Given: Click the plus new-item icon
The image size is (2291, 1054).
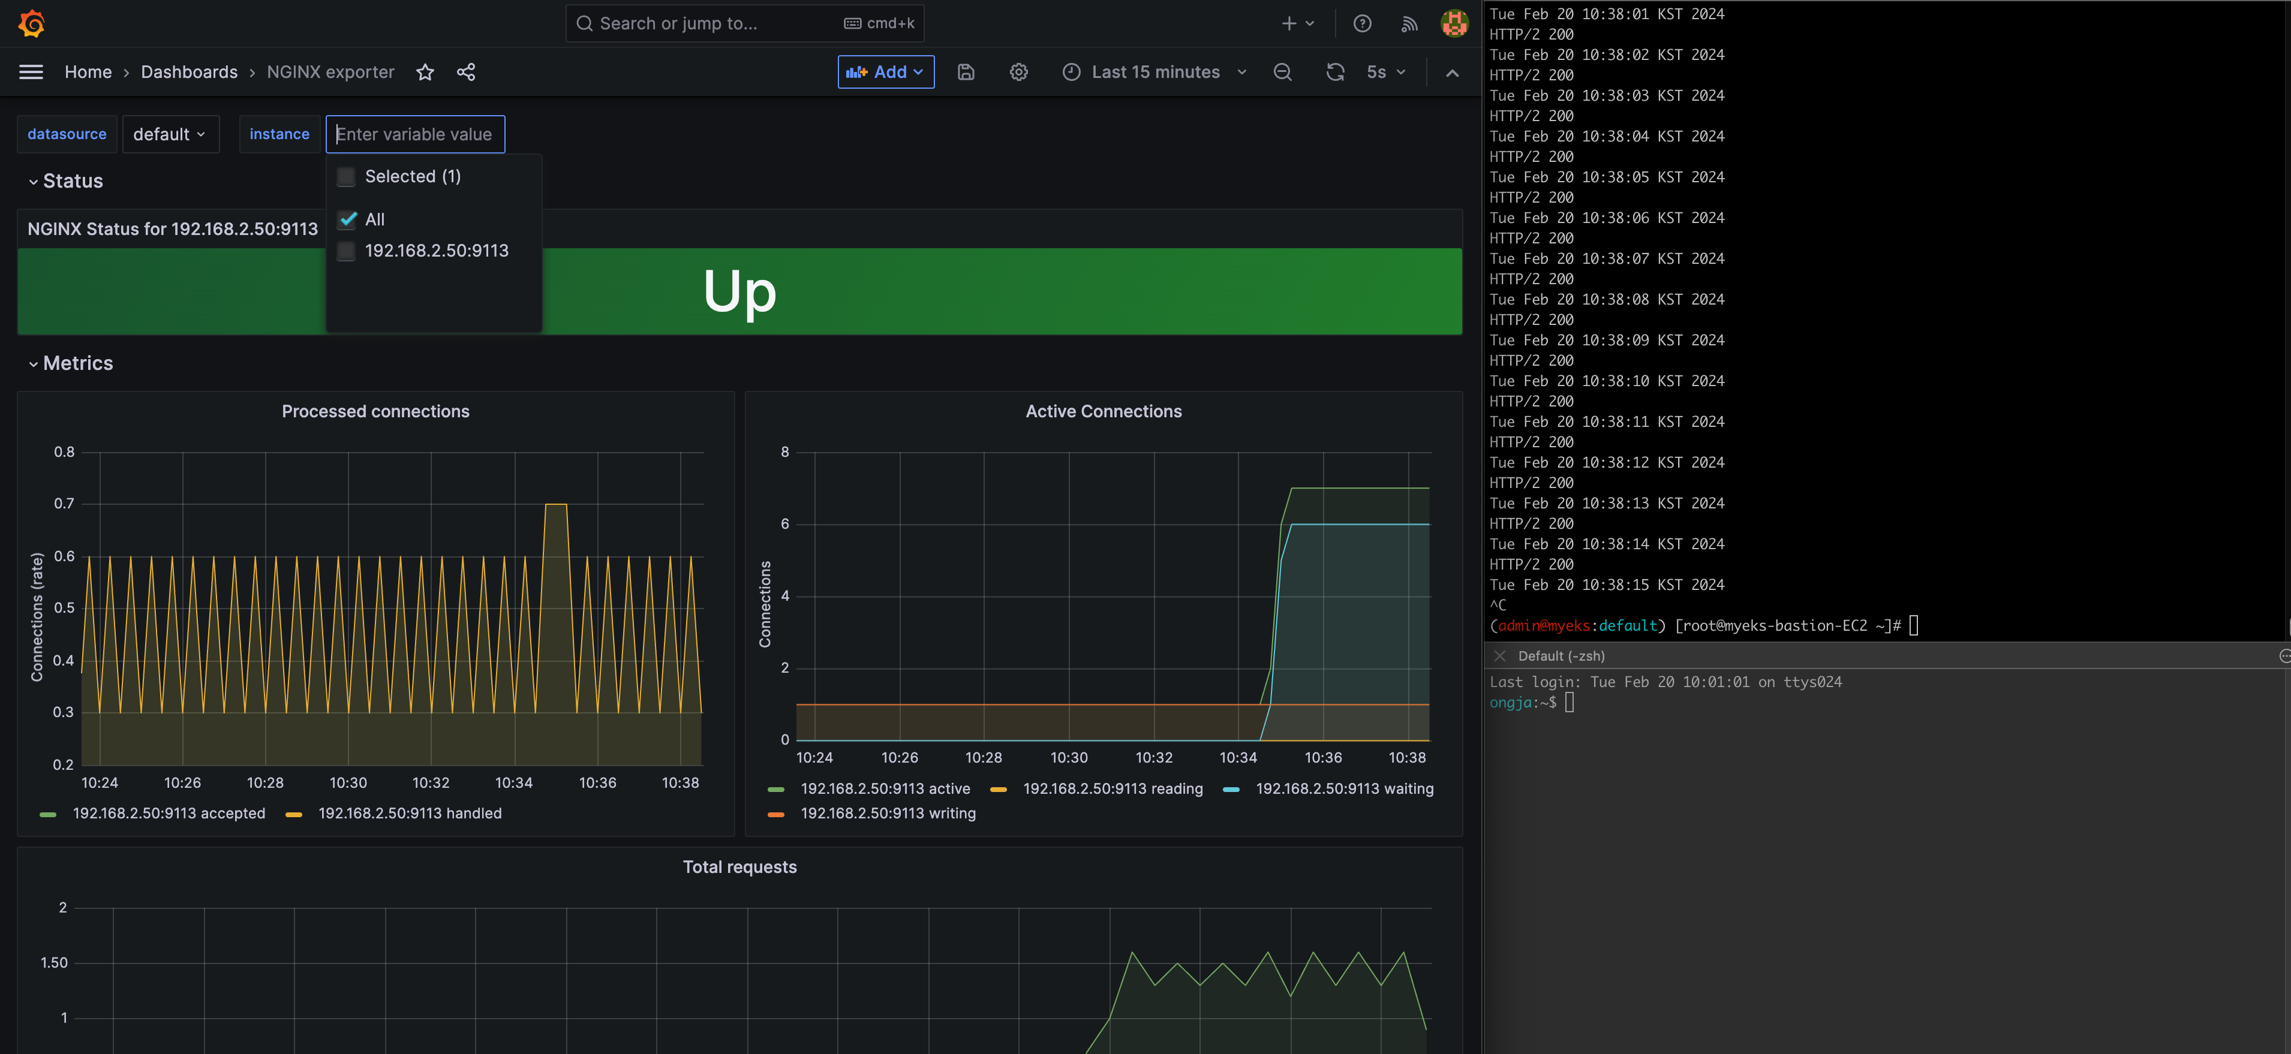Looking at the screenshot, I should coord(1289,24).
